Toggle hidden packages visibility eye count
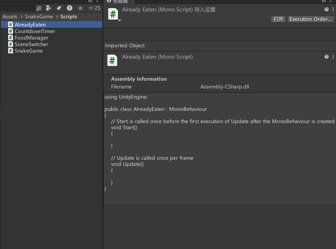 94,8
